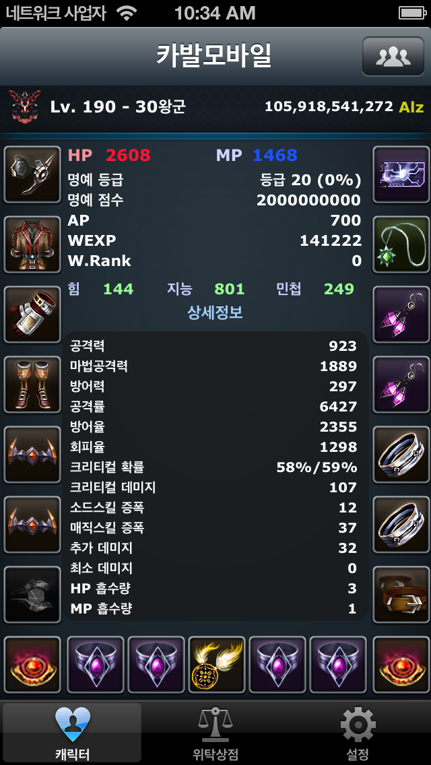Switch to the 캐릭터 tab
Screen dimensions: 431x765
coord(72,733)
